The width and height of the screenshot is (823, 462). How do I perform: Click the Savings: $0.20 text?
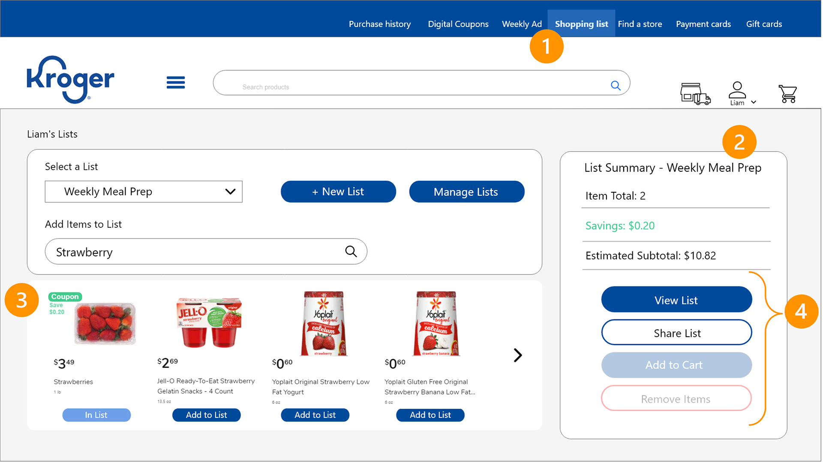coord(620,226)
